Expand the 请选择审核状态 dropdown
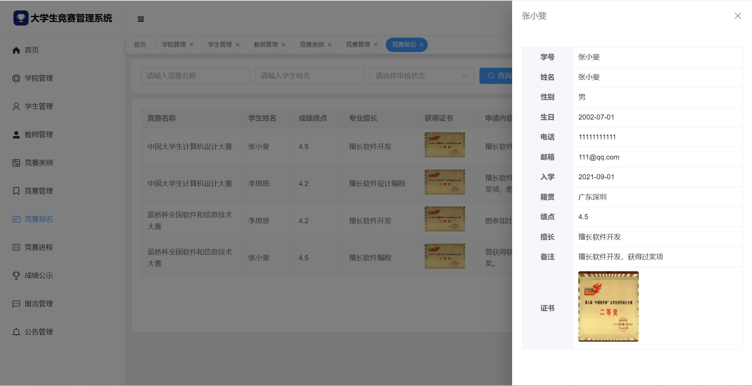Image resolution: width=752 pixels, height=386 pixels. click(422, 76)
